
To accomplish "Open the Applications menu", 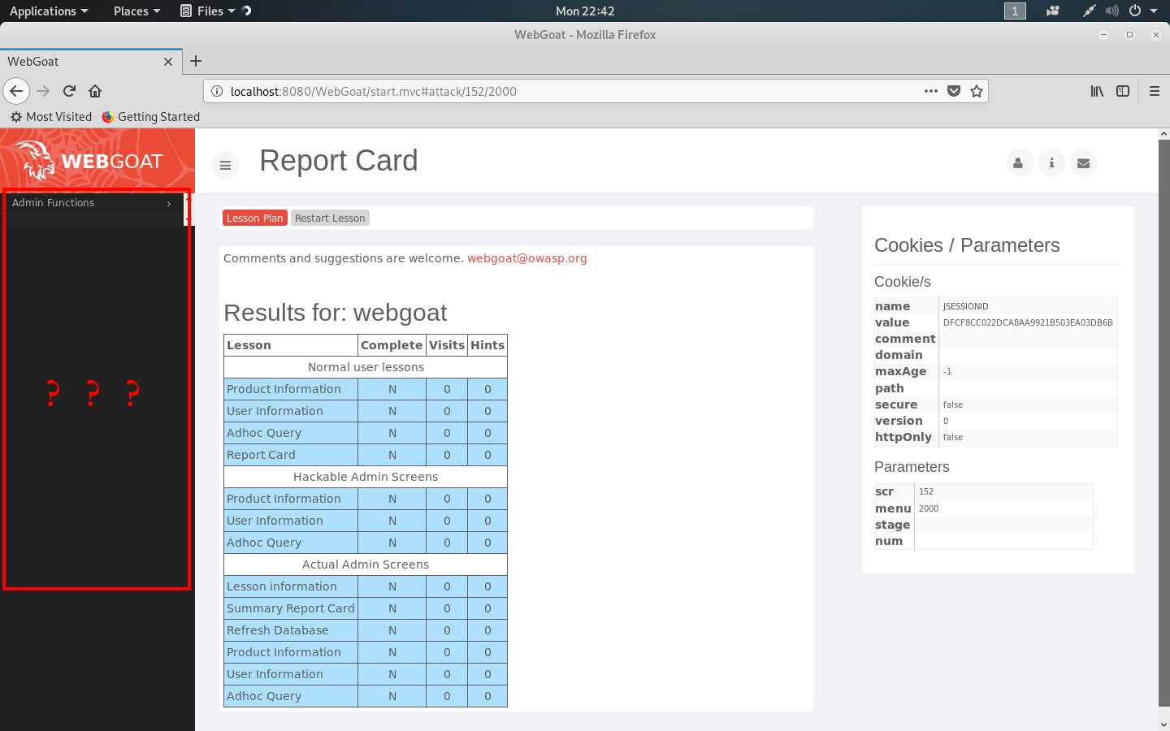I will point(48,11).
